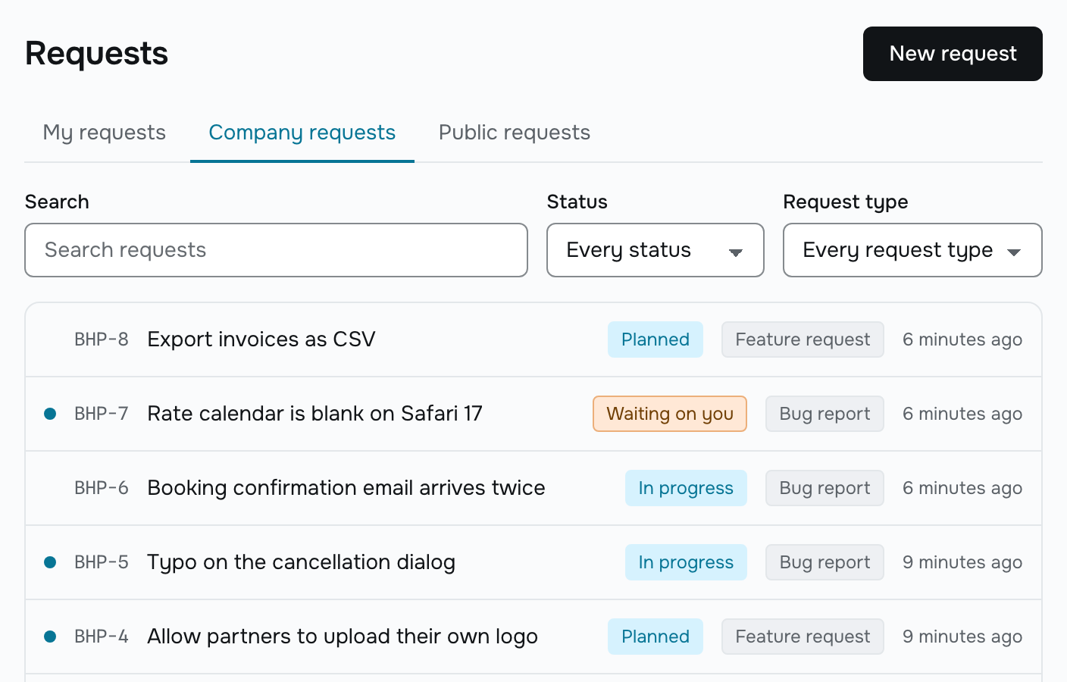Click the Planned badge on BHP-4
The image size is (1067, 682).
[x=656, y=637]
